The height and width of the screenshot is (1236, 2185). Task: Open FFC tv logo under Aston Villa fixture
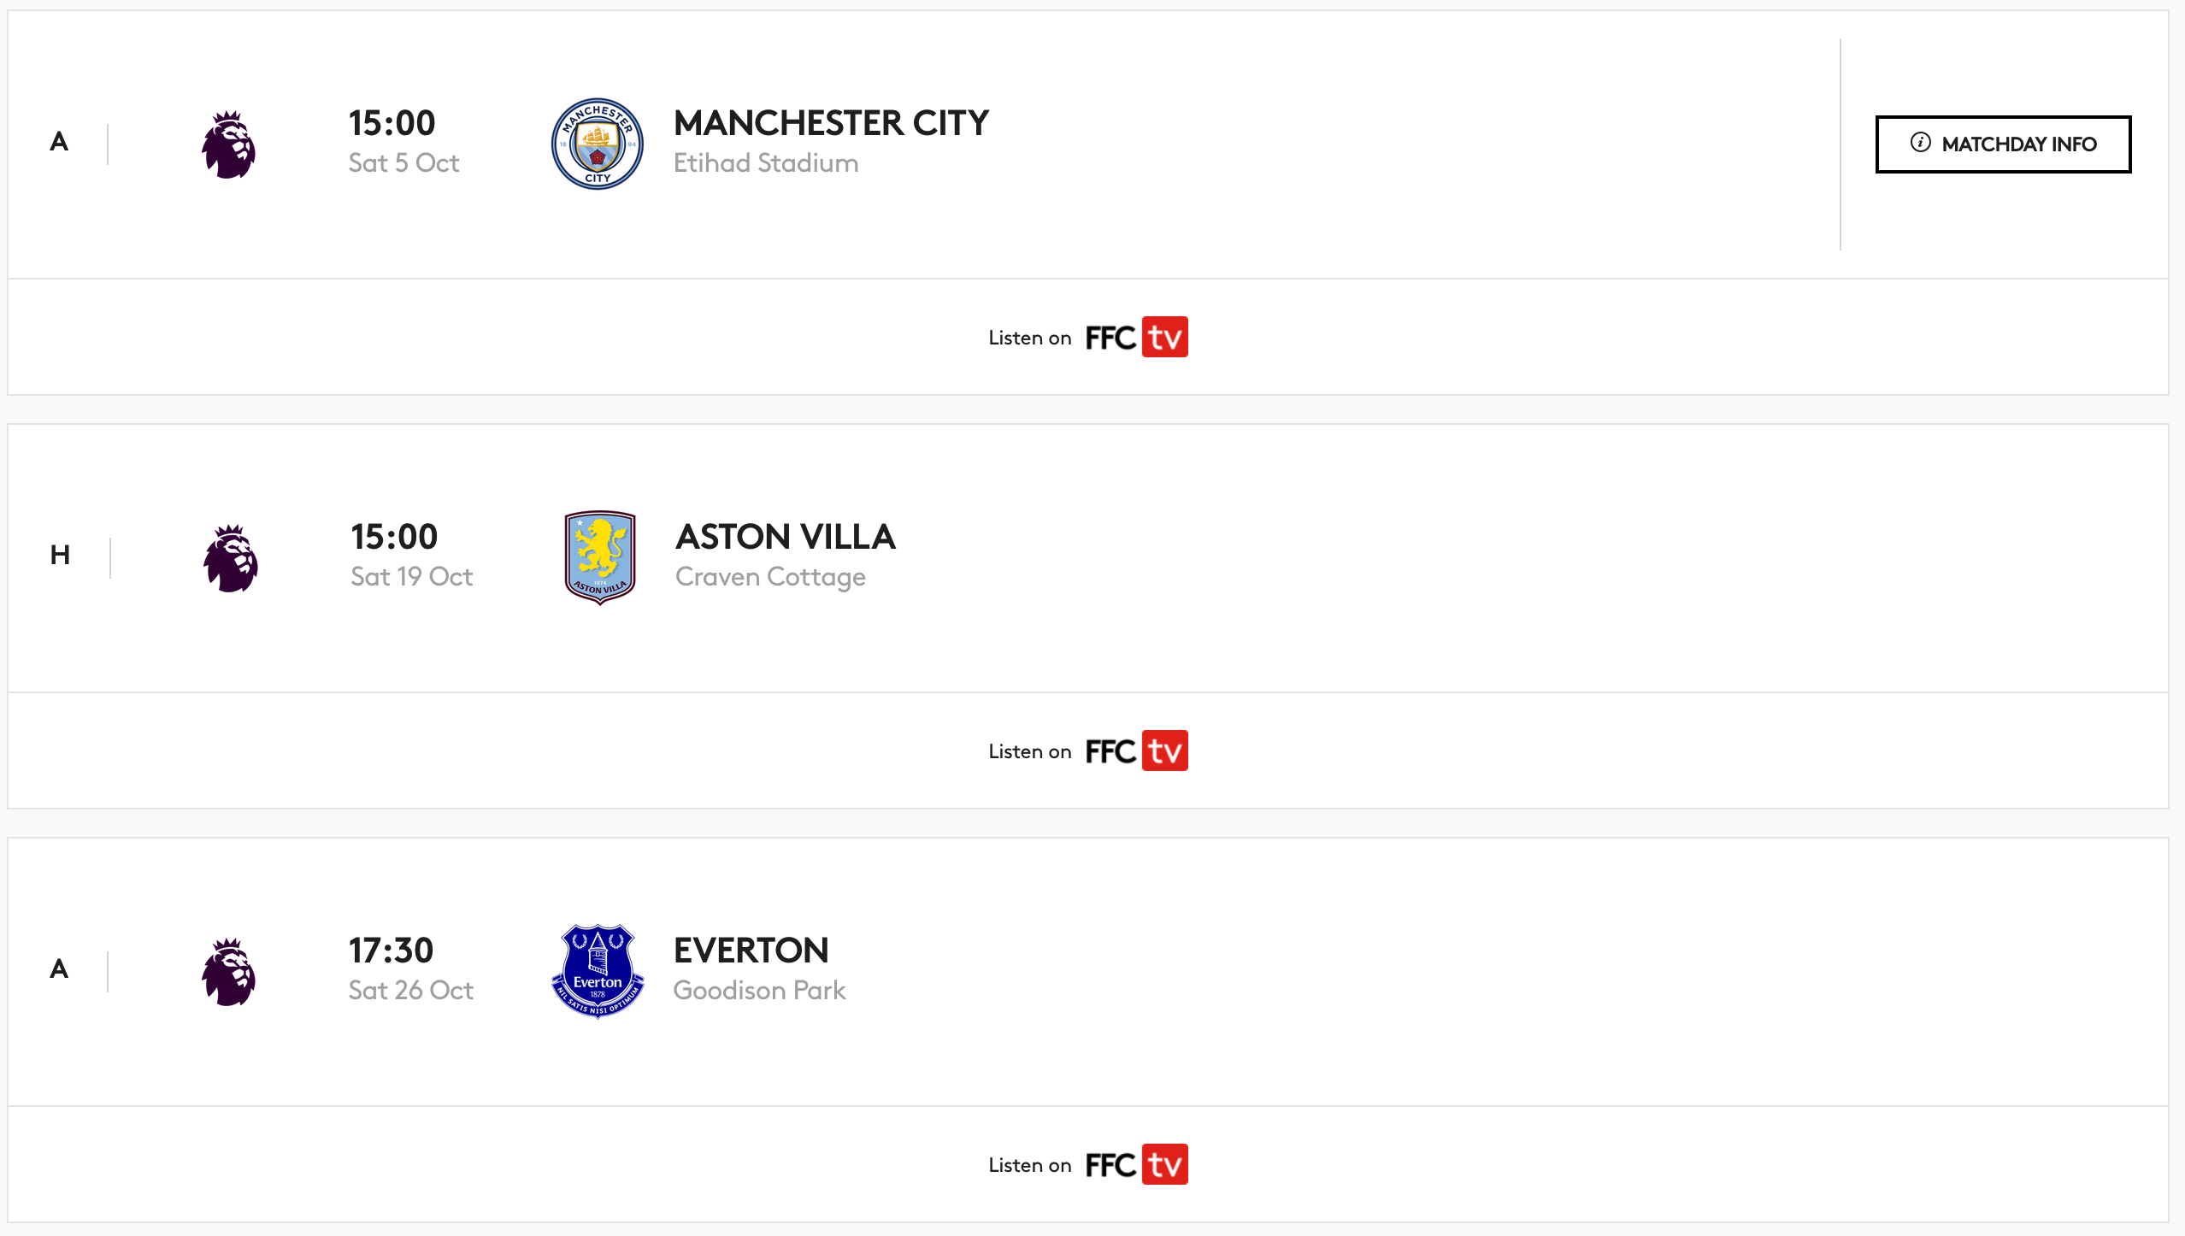(1137, 750)
